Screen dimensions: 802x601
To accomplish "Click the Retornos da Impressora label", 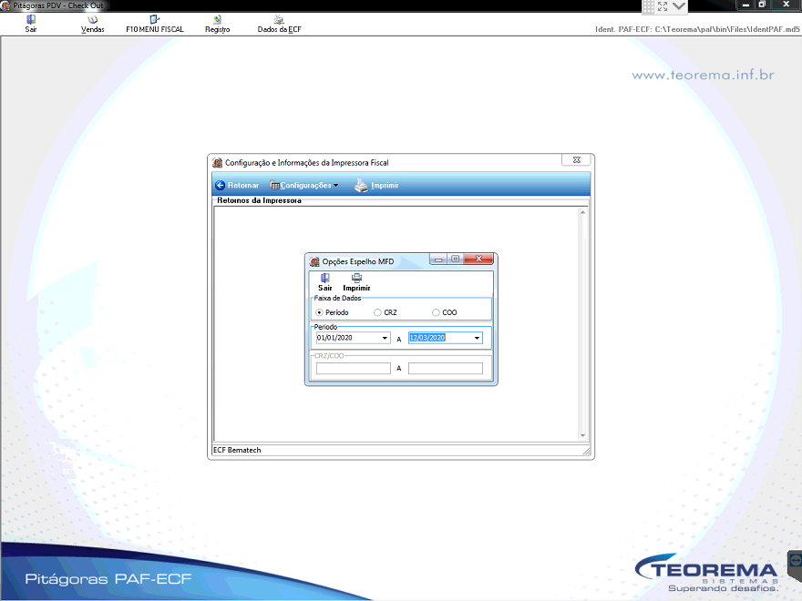I will tap(259, 200).
